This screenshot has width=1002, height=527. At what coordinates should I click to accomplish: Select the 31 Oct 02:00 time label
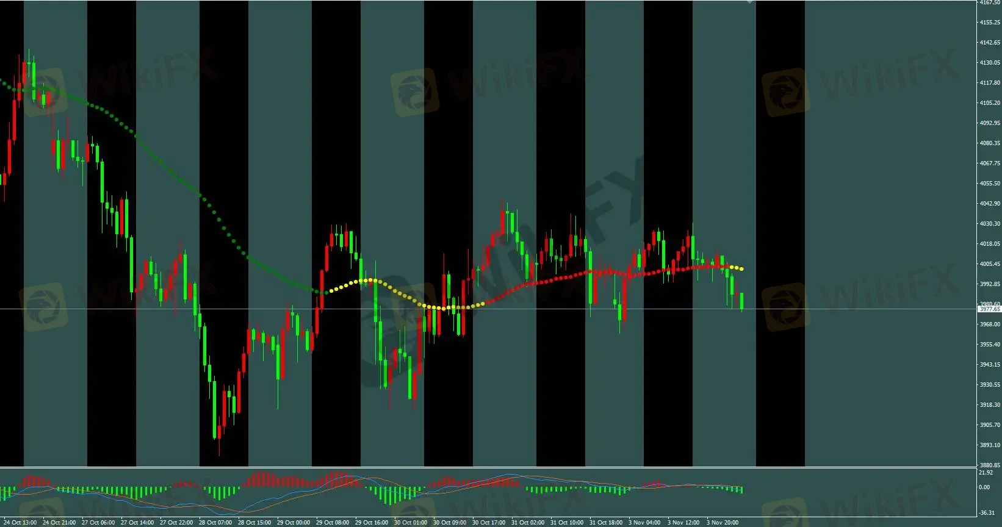528,523
